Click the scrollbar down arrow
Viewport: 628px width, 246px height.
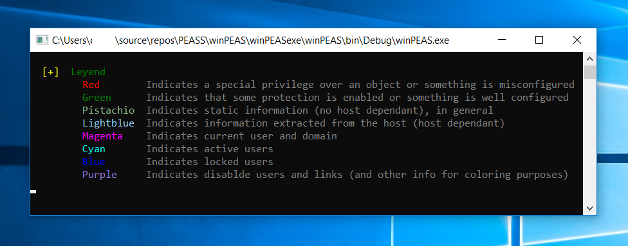(589, 208)
